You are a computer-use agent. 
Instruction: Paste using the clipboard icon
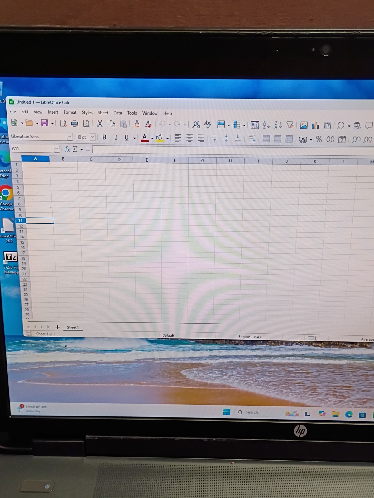pos(123,124)
